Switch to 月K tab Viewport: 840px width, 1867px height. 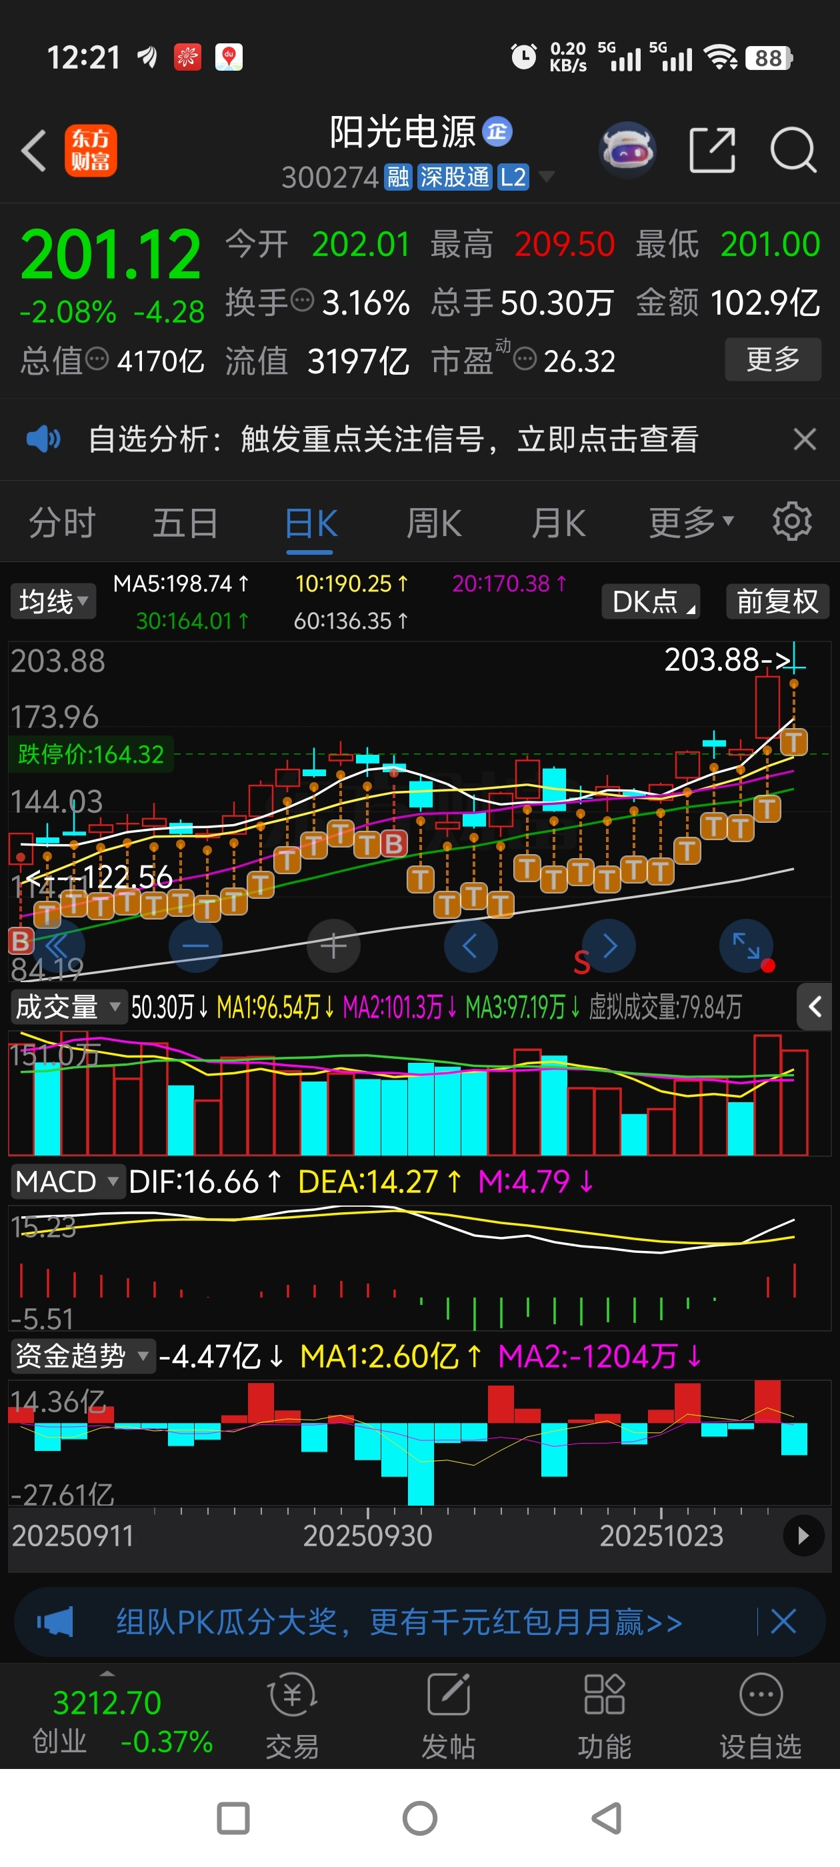(558, 522)
